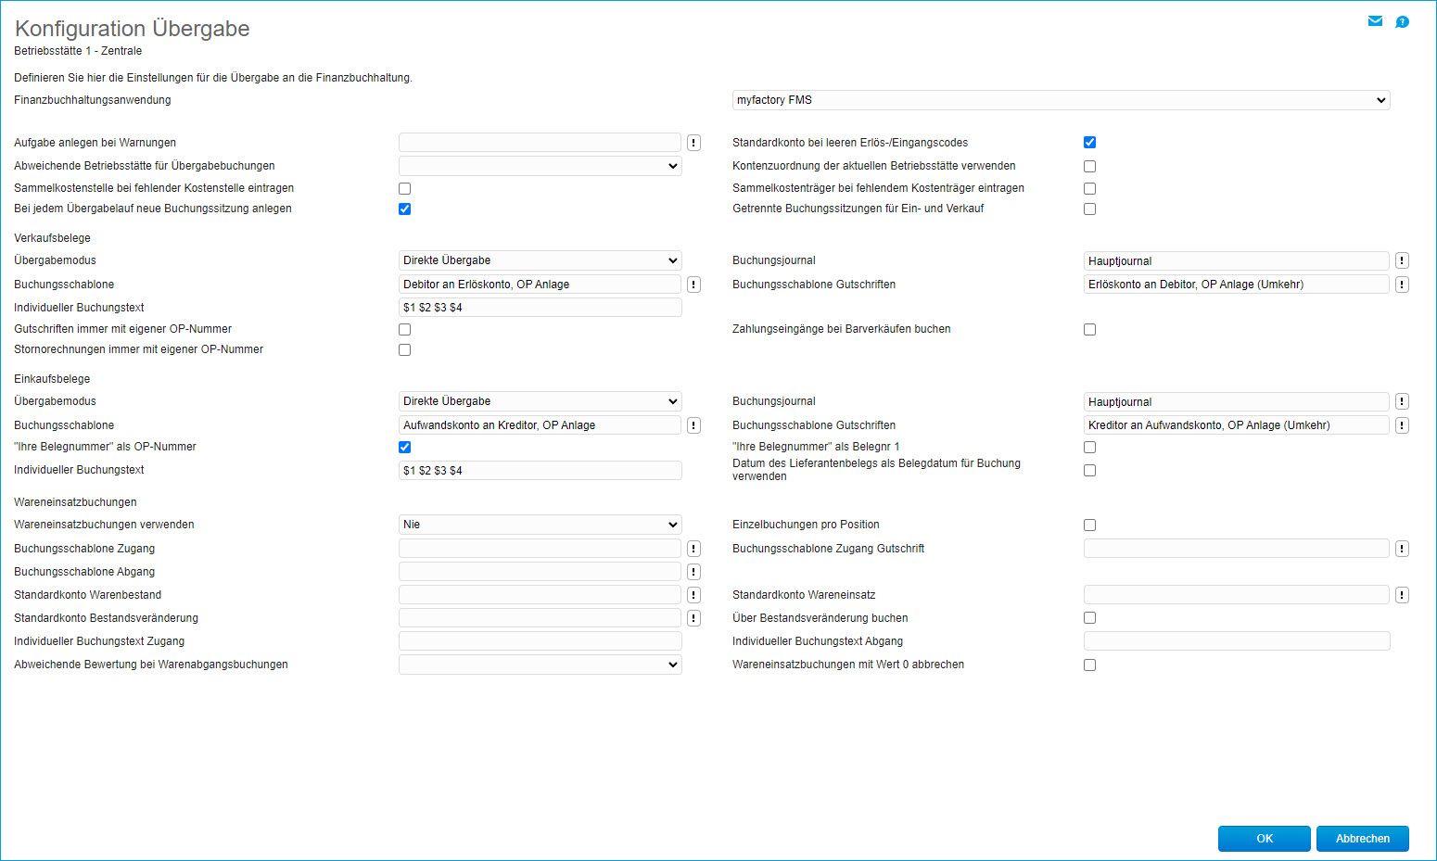
Task: Click Individueller Buchungstext field under Verkaufsbelege
Action: [x=540, y=308]
